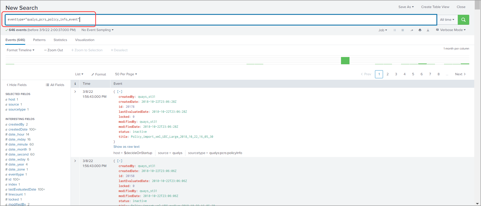Screen dimensions: 481x206
Task: Click Show as raw text link
Action: (126, 147)
